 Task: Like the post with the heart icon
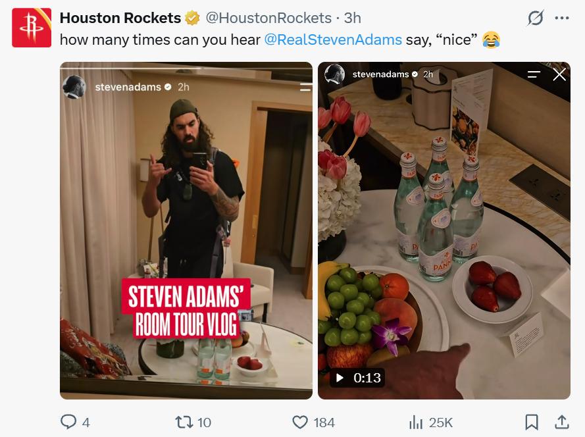click(300, 422)
